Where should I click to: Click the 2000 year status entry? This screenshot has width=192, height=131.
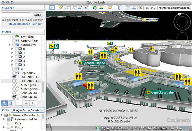(x=105, y=128)
